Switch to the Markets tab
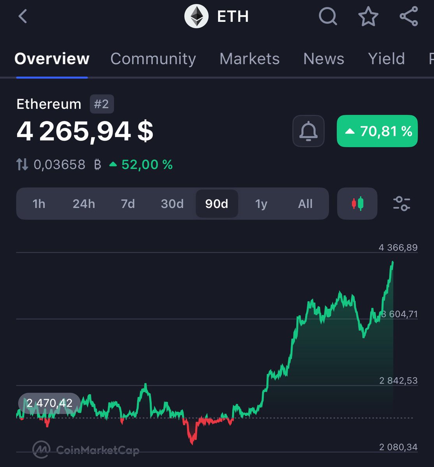This screenshot has height=467, width=434. (x=249, y=59)
